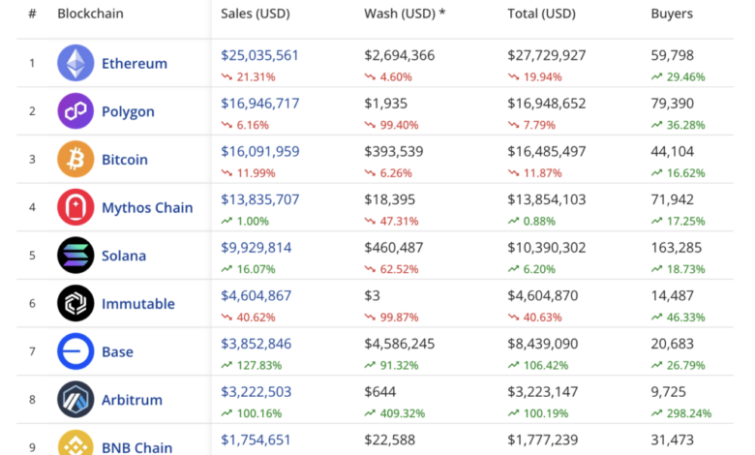Image resolution: width=755 pixels, height=455 pixels.
Task: Open the Immutable name link
Action: [x=138, y=304]
